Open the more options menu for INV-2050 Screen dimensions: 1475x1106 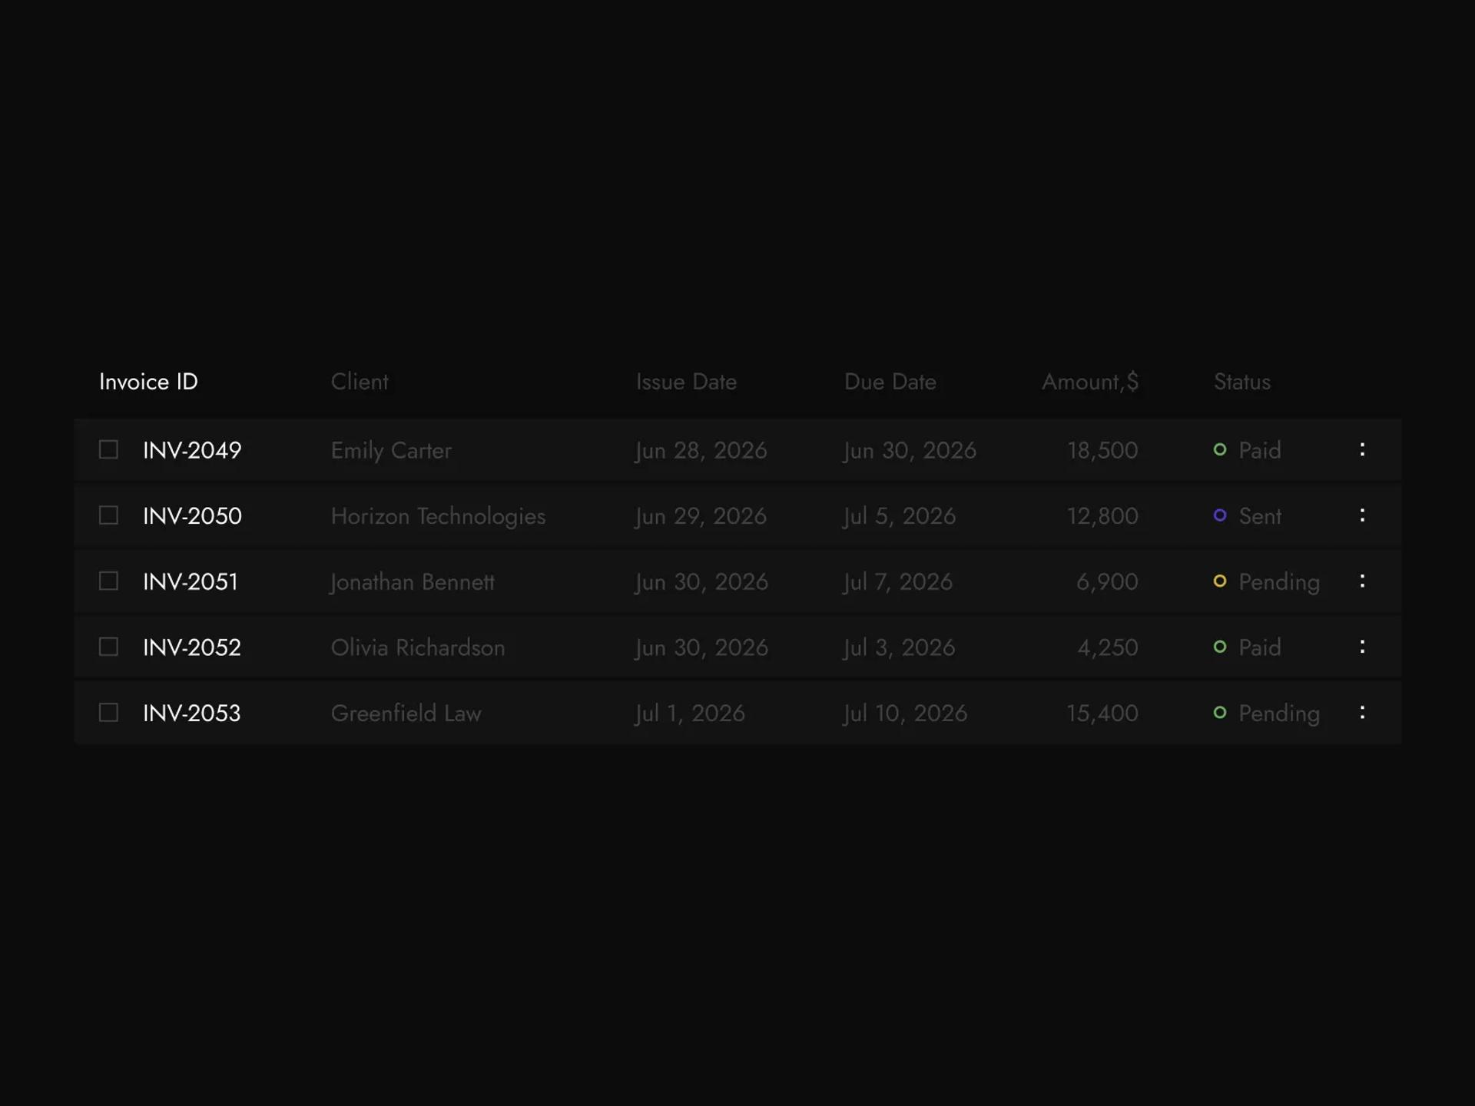pyautogui.click(x=1362, y=515)
